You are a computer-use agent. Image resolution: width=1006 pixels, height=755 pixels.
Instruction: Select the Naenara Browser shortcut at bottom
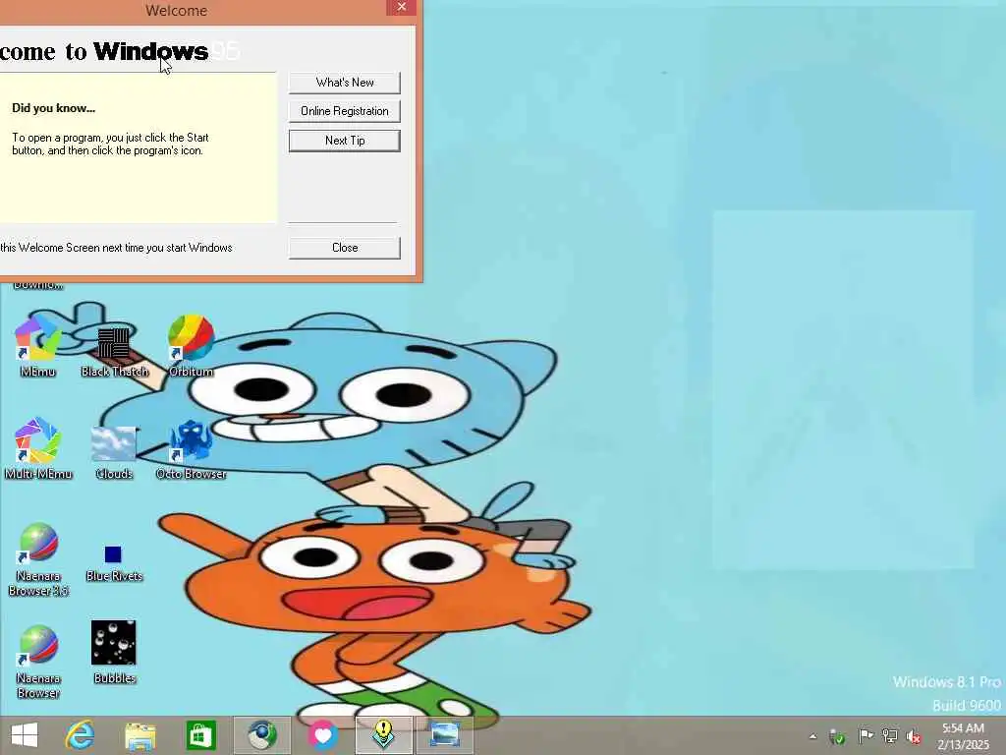pyautogui.click(x=38, y=662)
